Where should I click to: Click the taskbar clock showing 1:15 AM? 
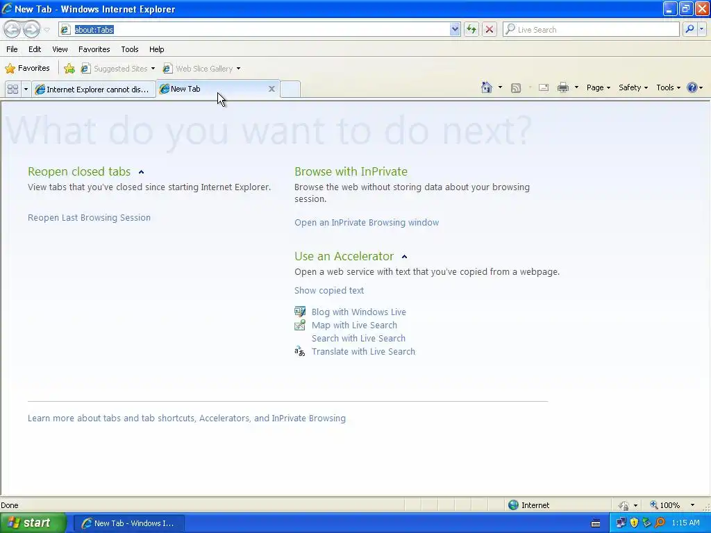[x=685, y=523]
